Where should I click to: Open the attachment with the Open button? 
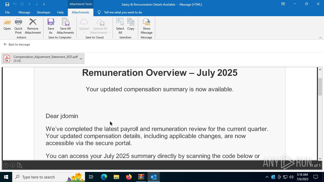[7, 25]
